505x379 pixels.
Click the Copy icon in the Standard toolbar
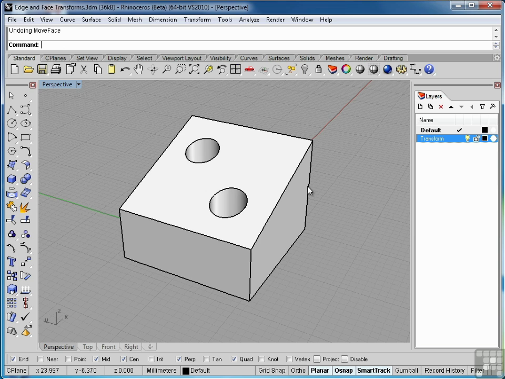[98, 69]
